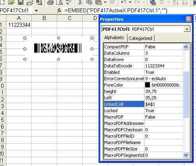Select the MacroPDFSegmentId property

124,155
